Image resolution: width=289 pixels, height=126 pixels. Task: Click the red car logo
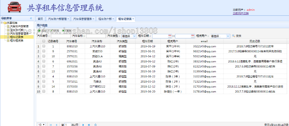(14, 7)
